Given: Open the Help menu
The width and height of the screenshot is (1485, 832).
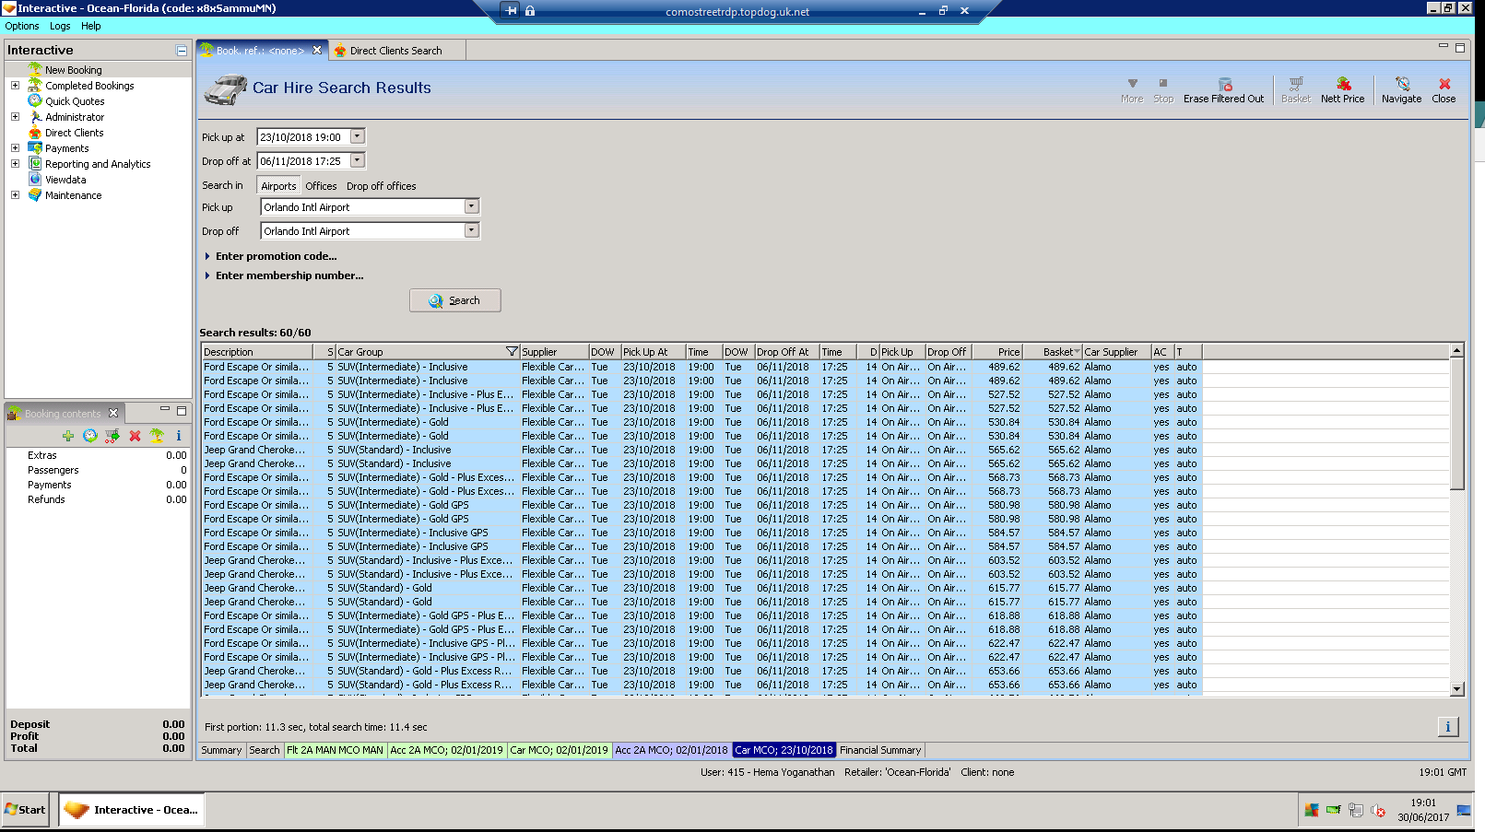Looking at the screenshot, I should coord(90,26).
